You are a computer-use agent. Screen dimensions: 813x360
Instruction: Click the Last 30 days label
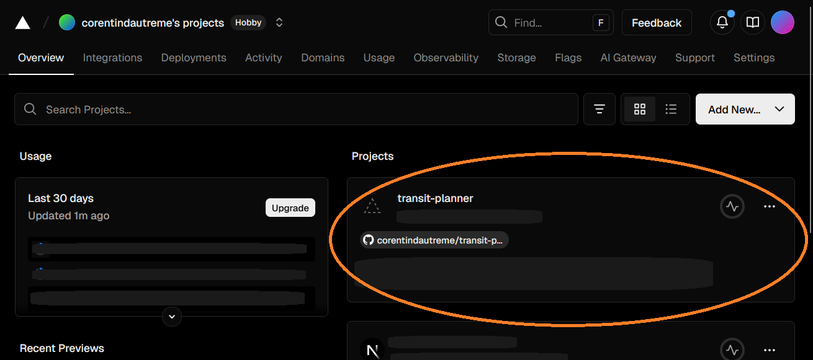[61, 198]
